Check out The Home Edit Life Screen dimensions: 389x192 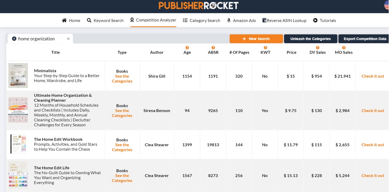tap(373, 176)
